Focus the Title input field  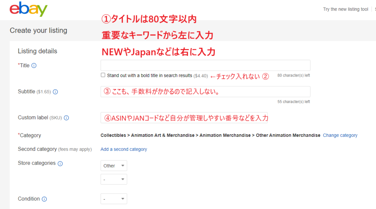[206, 65]
